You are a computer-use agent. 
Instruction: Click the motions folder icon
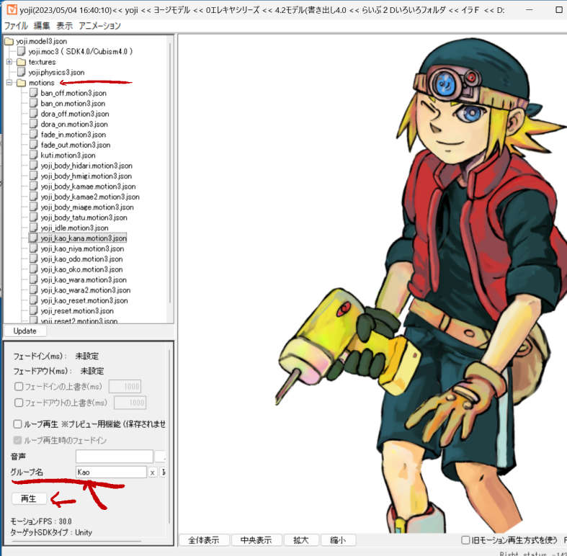click(22, 83)
